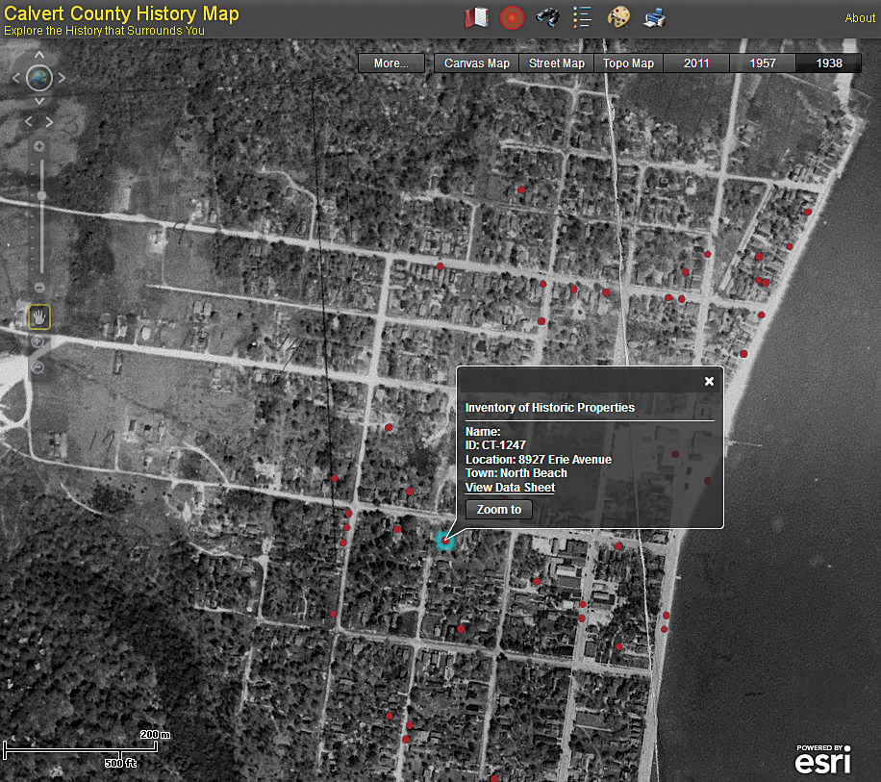Click the '500 ft' scale bar label
The height and width of the screenshot is (782, 881).
(120, 763)
